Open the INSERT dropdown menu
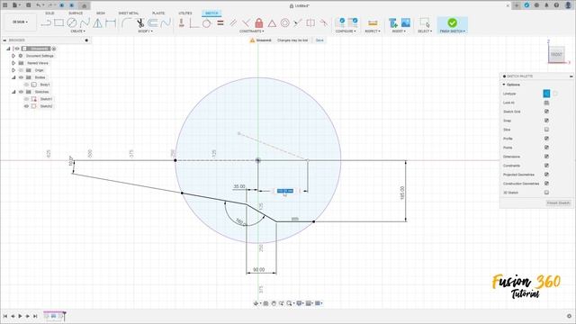 click(399, 31)
